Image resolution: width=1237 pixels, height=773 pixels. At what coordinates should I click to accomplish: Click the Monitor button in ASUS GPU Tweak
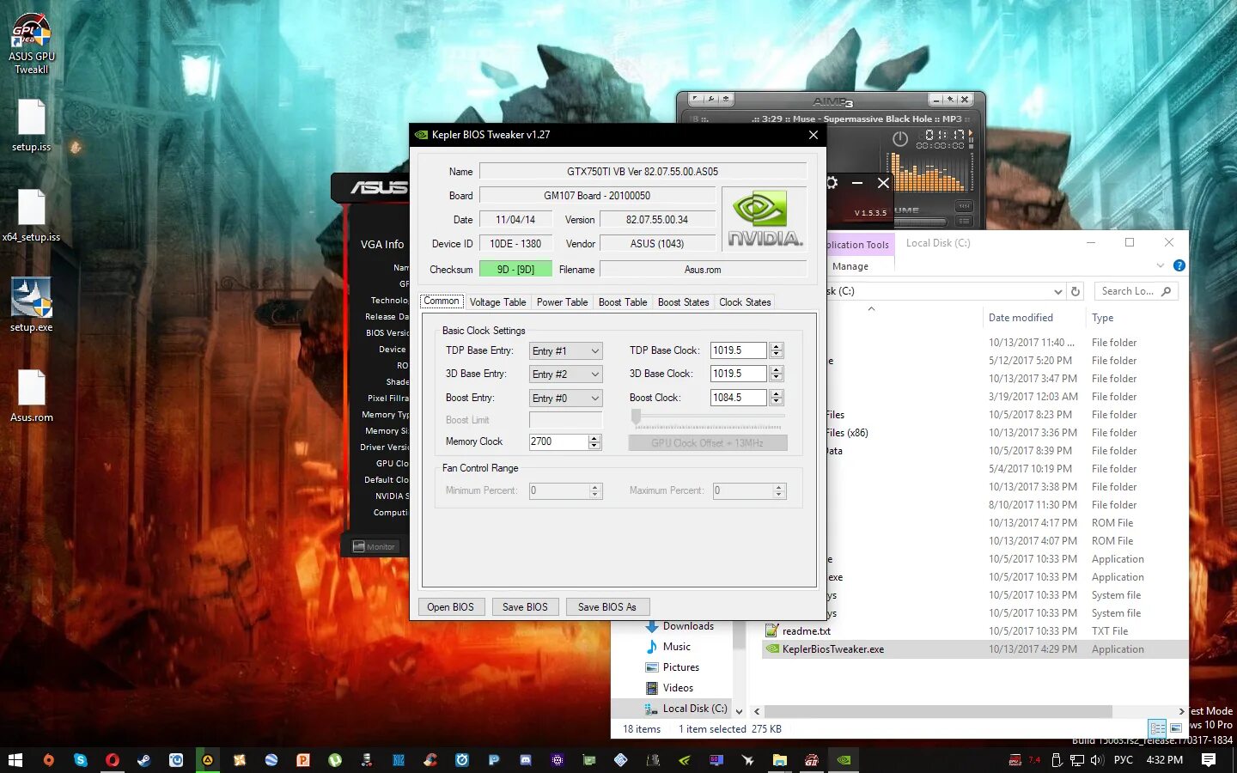tap(374, 546)
